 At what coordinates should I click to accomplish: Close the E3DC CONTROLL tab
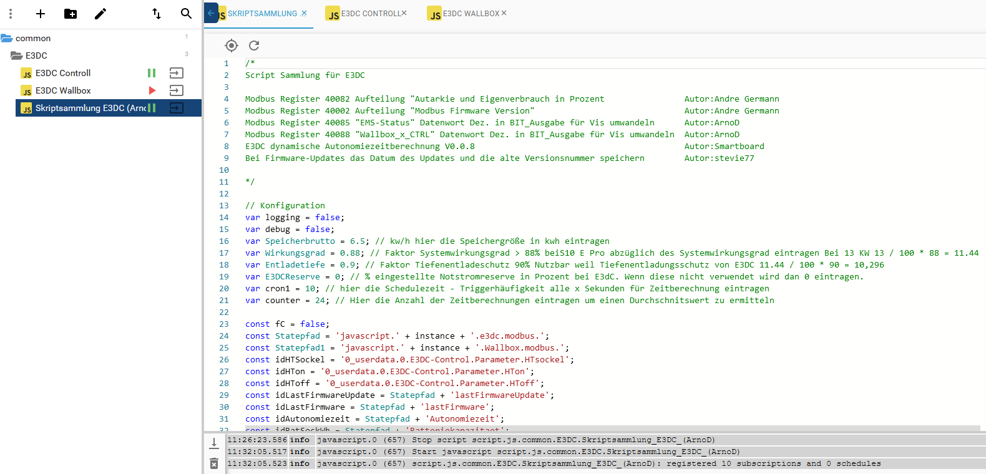pos(404,13)
